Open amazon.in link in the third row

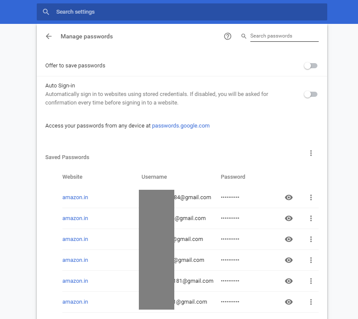click(x=75, y=239)
